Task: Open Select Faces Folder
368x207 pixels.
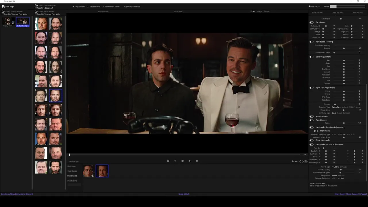Action: click(x=45, y=12)
